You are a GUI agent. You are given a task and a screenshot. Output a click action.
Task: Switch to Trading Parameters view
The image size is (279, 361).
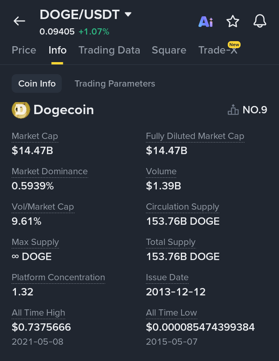(x=114, y=83)
